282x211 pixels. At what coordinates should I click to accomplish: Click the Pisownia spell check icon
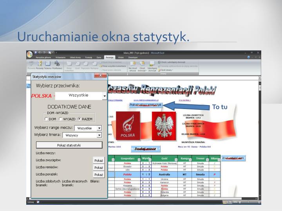coord(31,65)
